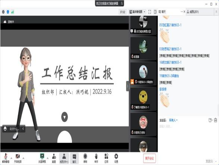Open the viewing-shared-screen banner menu icon

point(122,3)
